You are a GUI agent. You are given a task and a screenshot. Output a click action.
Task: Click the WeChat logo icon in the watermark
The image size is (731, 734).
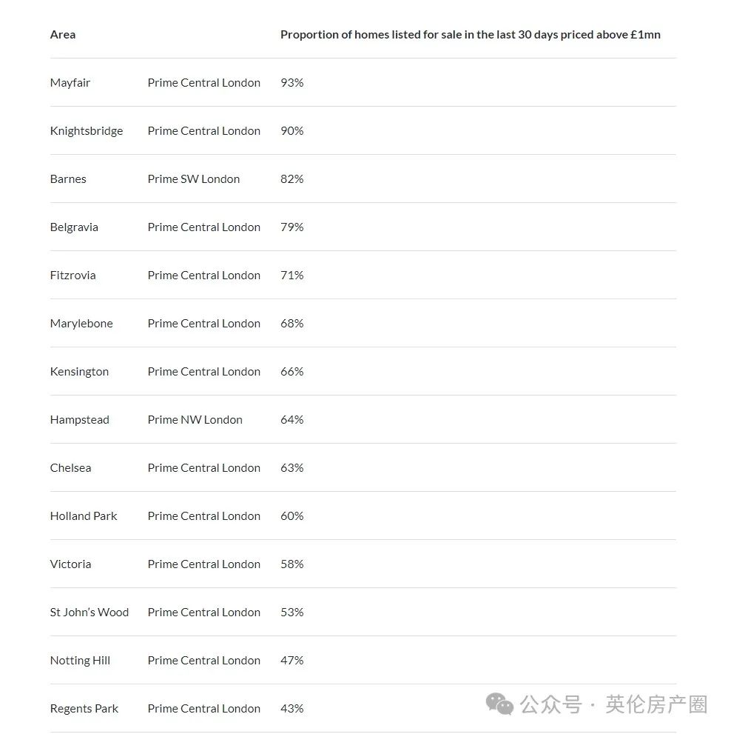pyautogui.click(x=499, y=704)
